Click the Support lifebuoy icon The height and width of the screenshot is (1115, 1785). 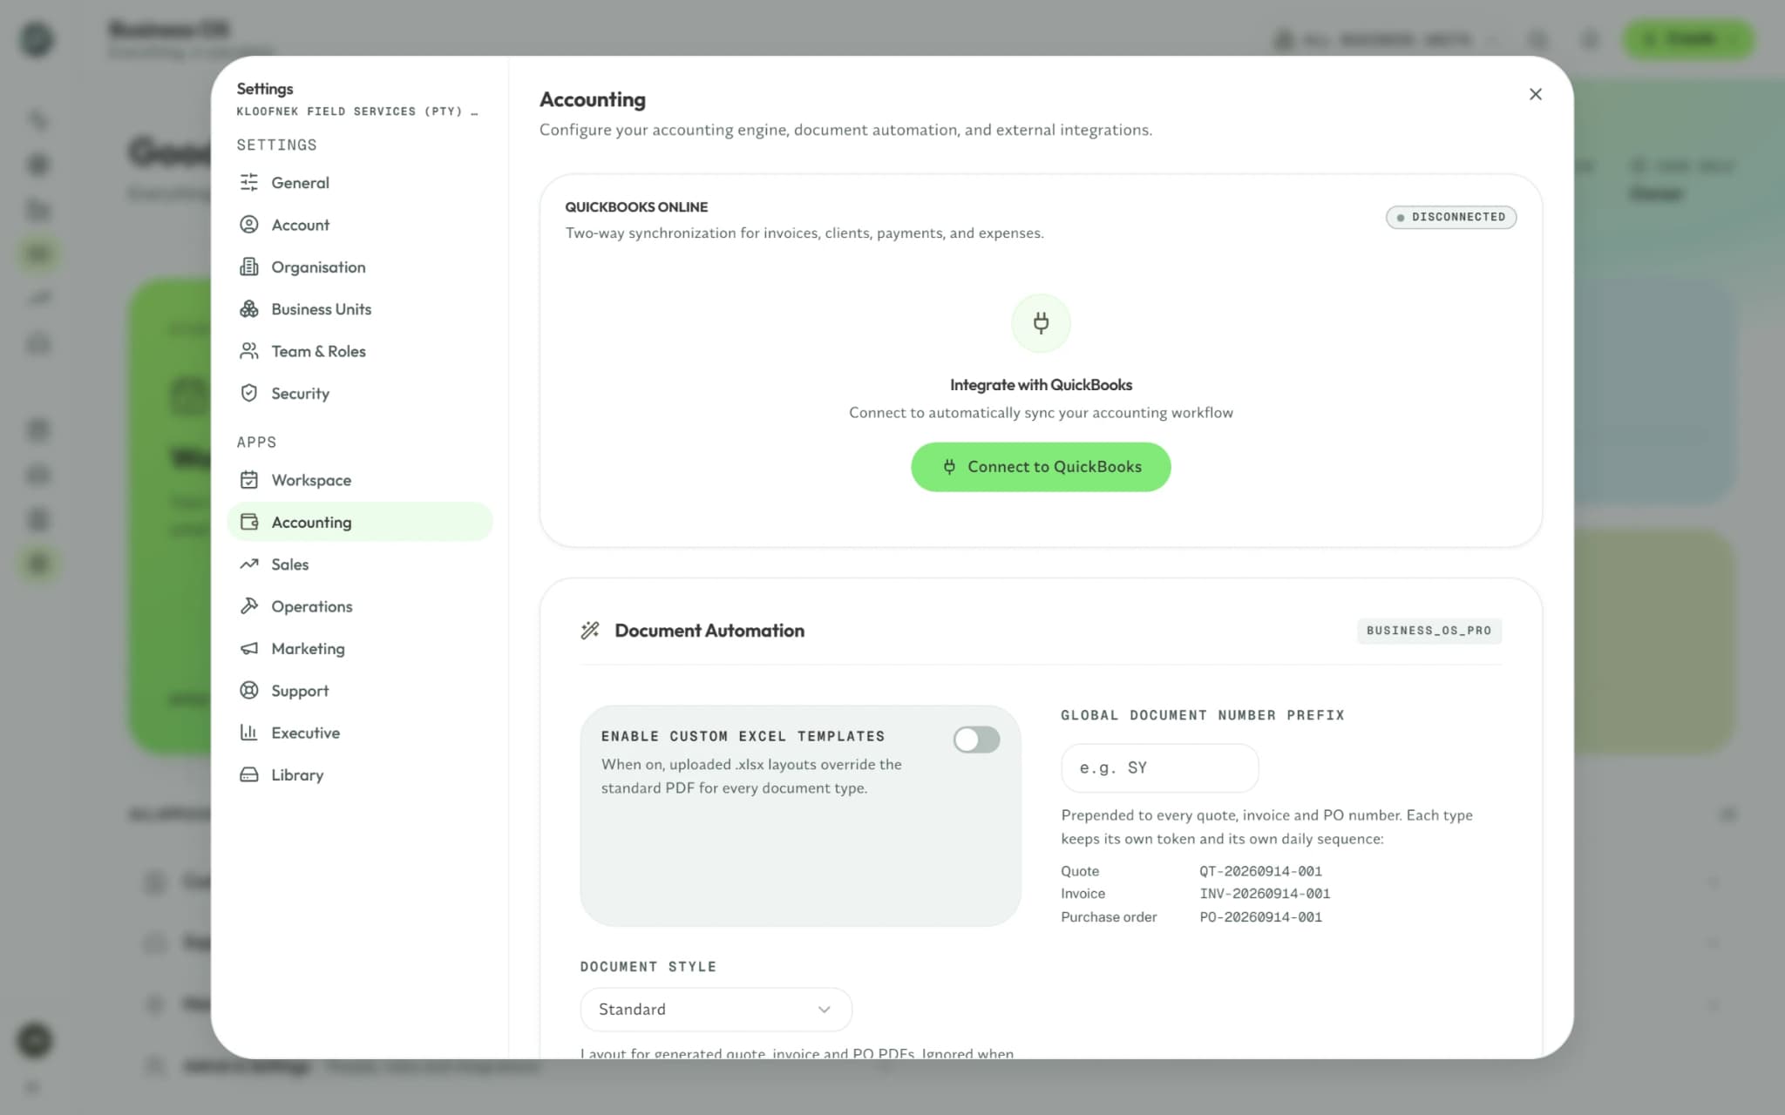(249, 691)
